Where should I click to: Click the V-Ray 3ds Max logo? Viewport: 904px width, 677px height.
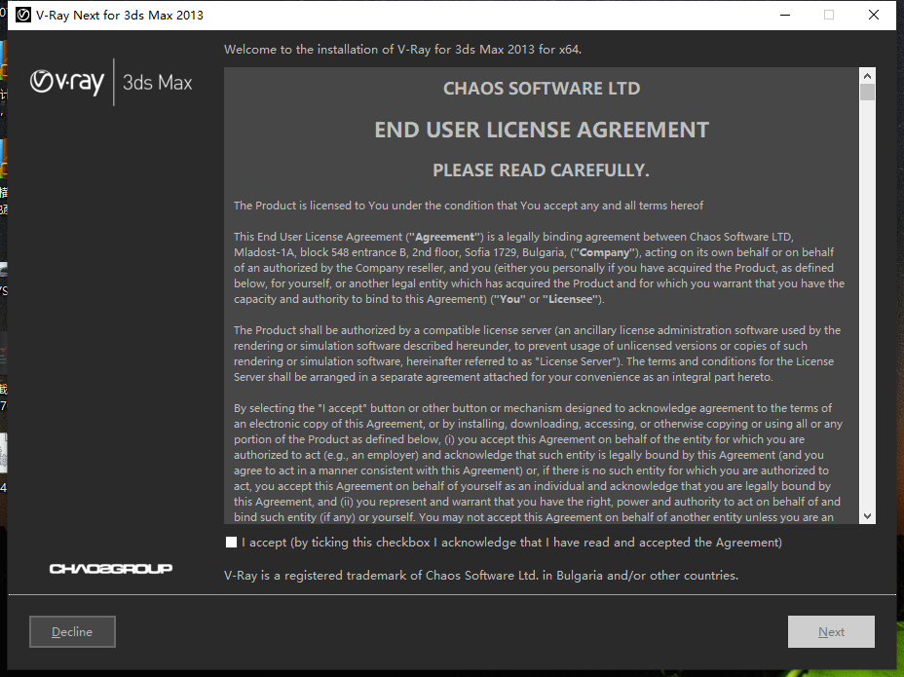click(x=111, y=82)
